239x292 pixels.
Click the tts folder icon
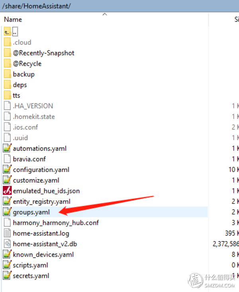pyautogui.click(x=8, y=95)
